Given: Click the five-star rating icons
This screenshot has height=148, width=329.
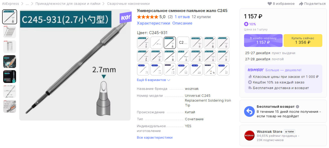Looking at the screenshot, I should (147, 17).
